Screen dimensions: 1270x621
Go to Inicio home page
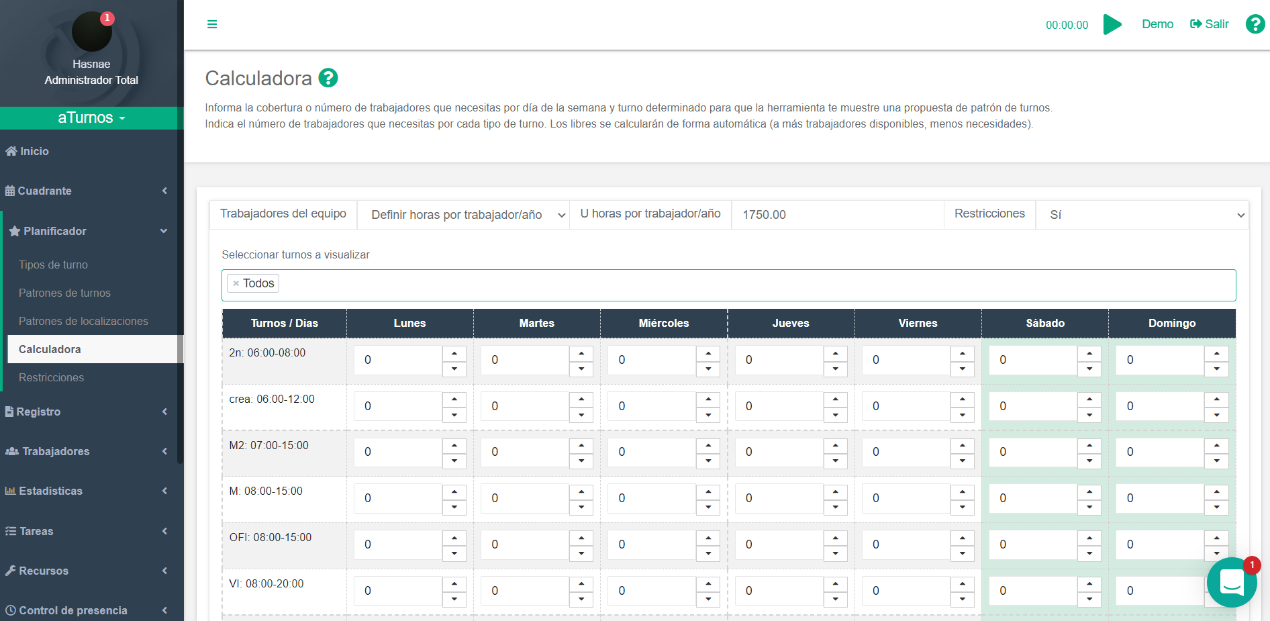34,152
